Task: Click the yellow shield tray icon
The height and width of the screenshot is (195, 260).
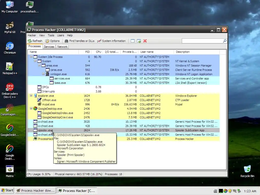Action: (230, 191)
